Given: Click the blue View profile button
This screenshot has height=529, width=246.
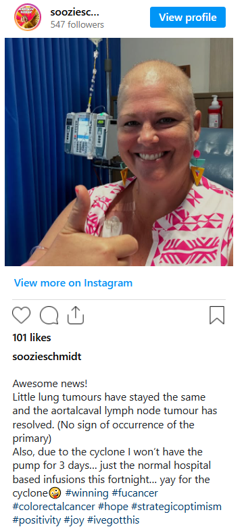Looking at the screenshot, I should (x=188, y=17).
